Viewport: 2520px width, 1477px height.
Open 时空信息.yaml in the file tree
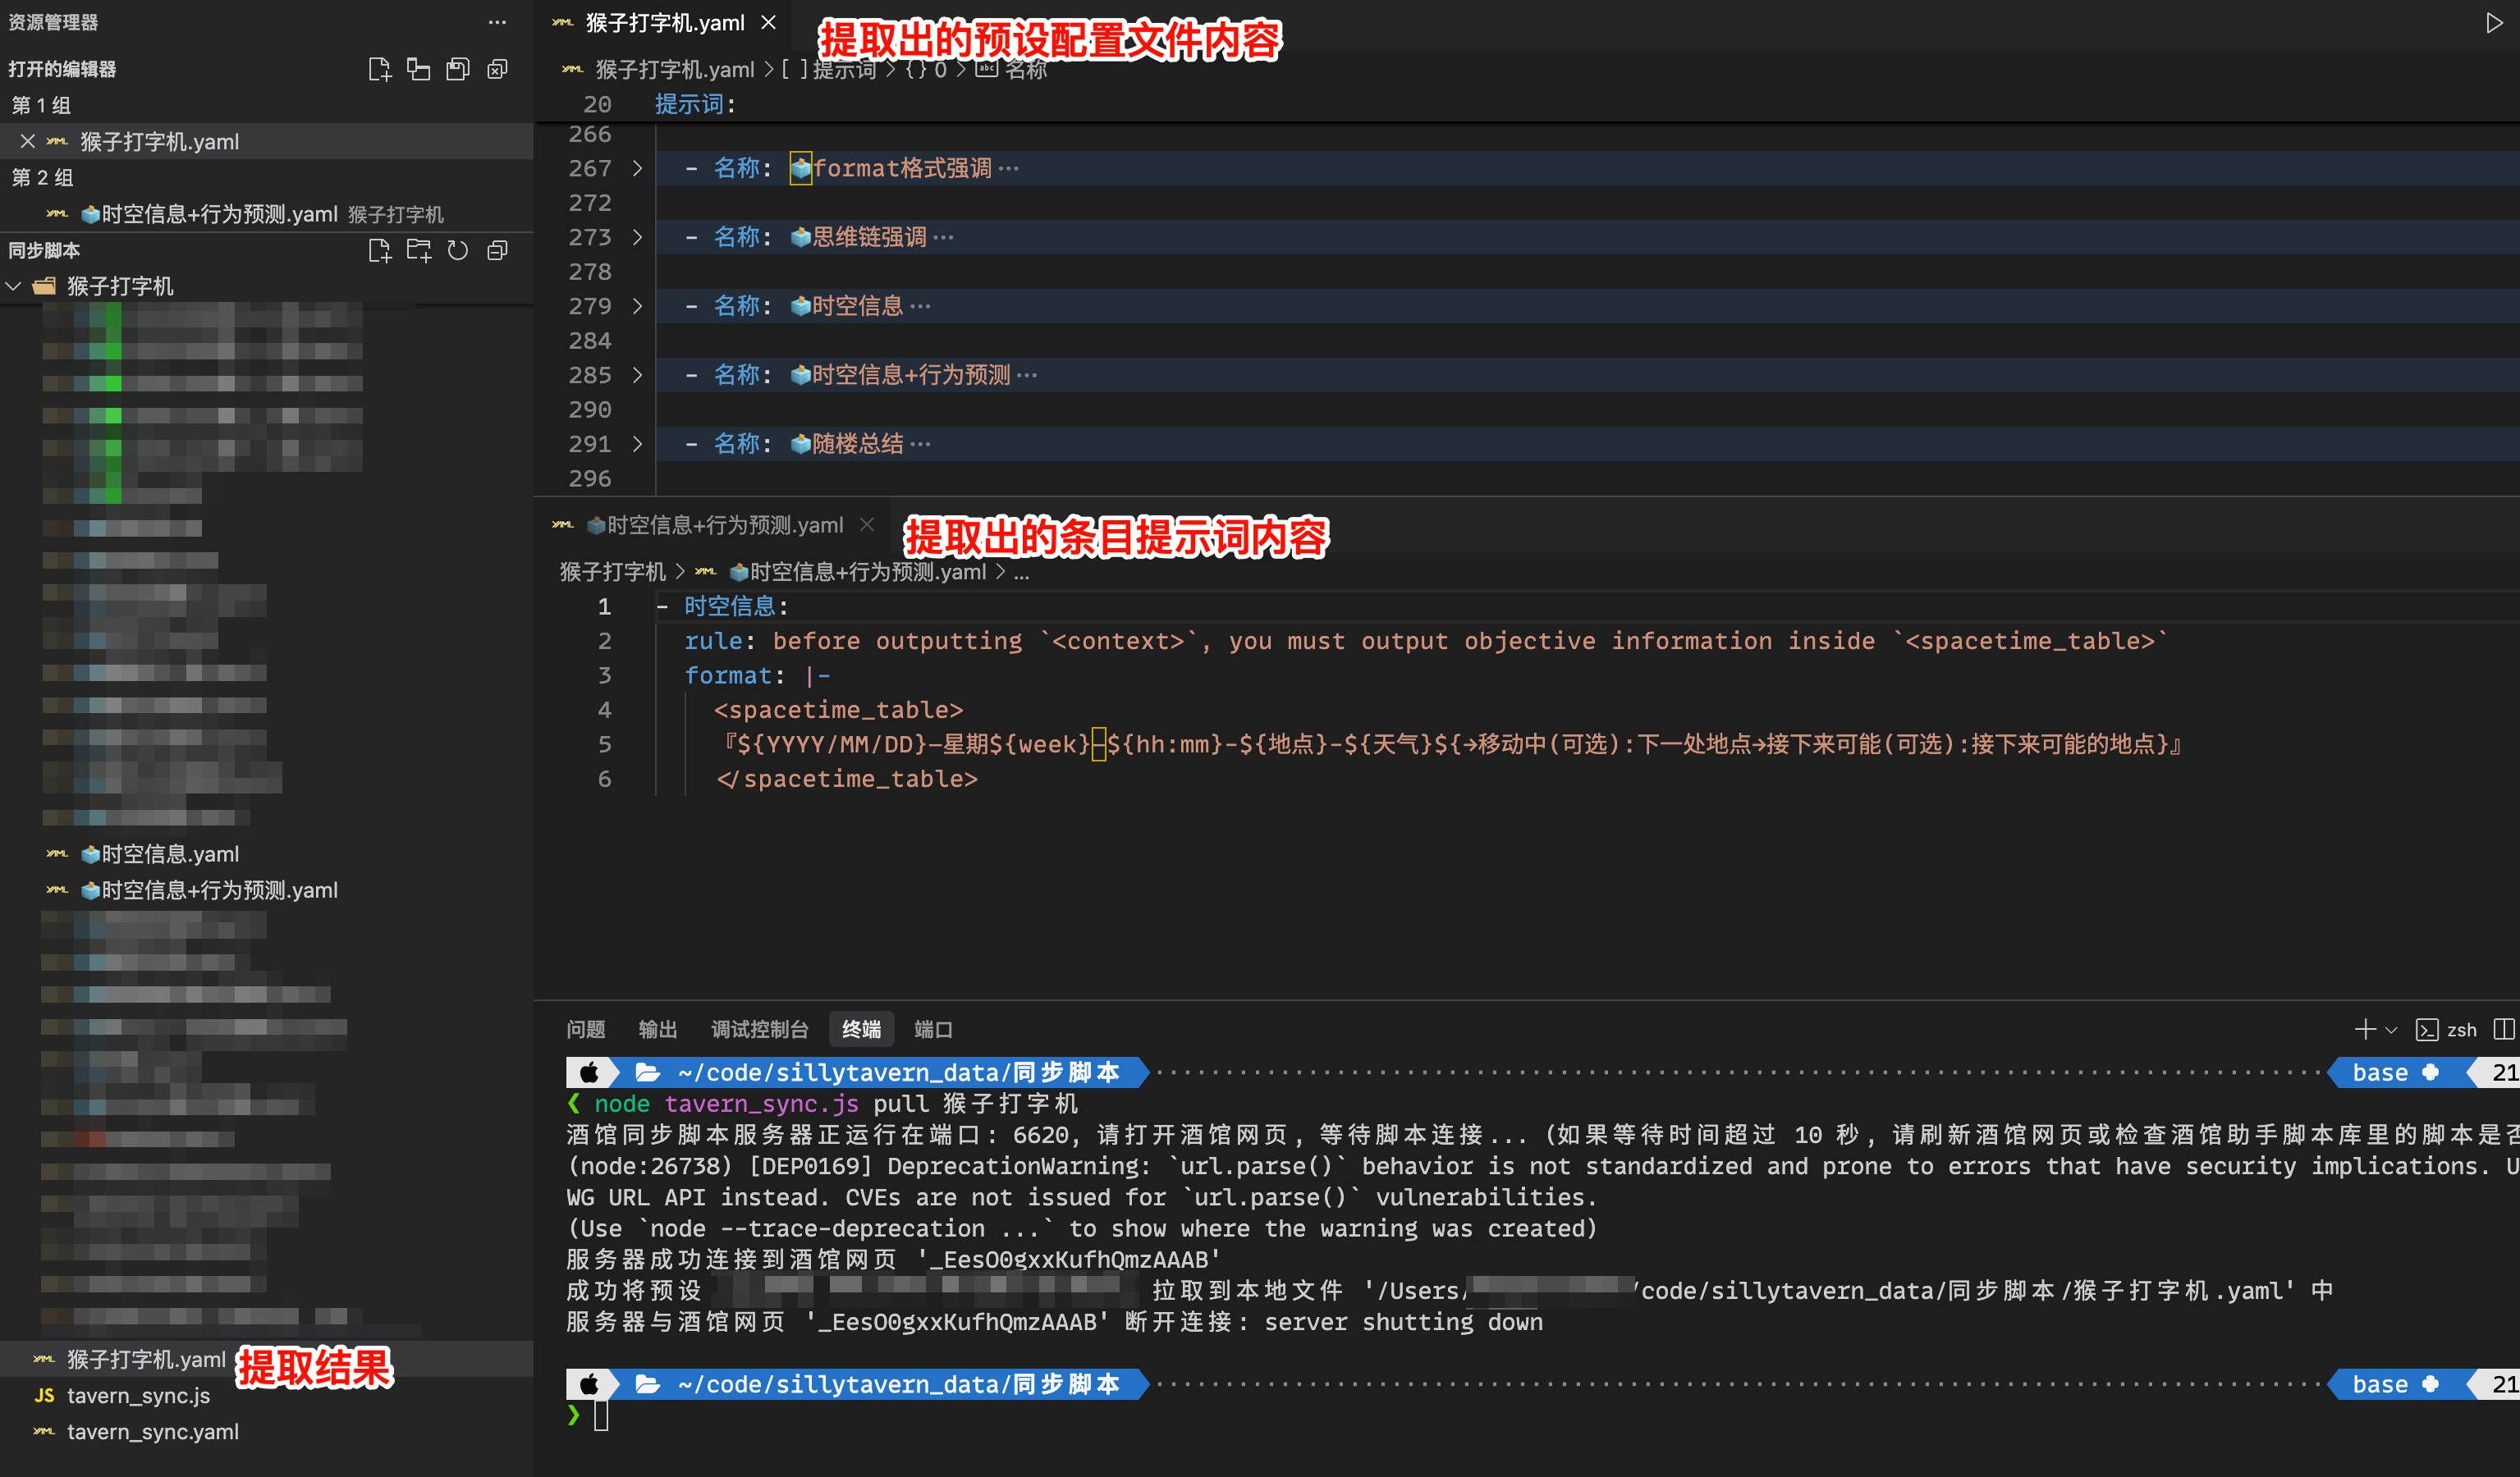pos(160,854)
